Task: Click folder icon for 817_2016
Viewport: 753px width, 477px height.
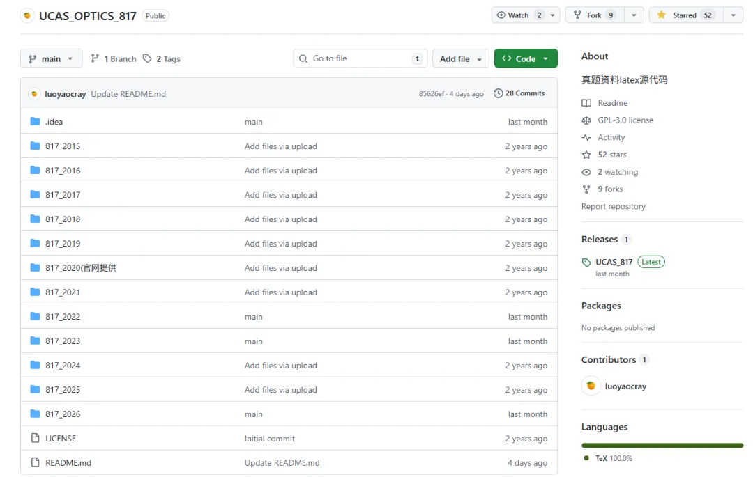Action: pos(35,170)
